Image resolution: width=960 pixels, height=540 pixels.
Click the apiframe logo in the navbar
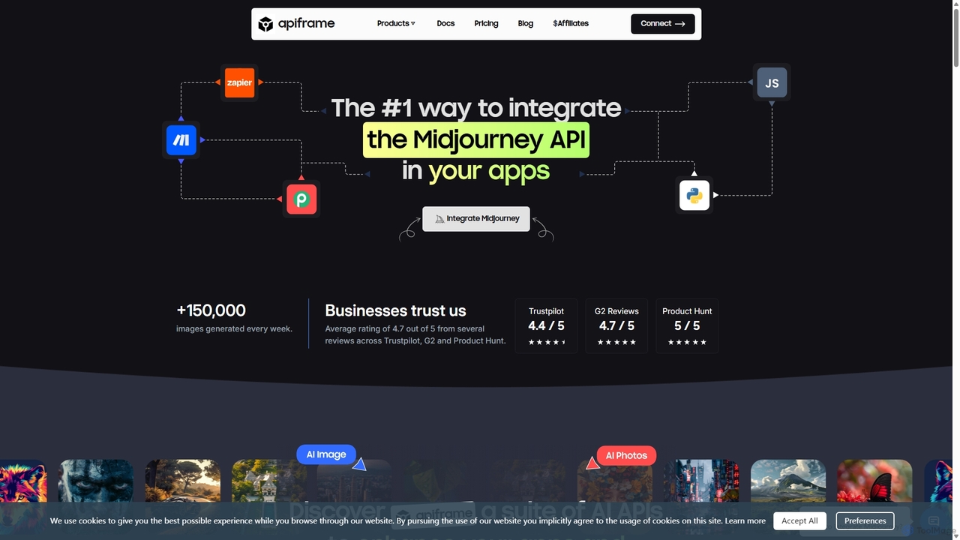296,24
